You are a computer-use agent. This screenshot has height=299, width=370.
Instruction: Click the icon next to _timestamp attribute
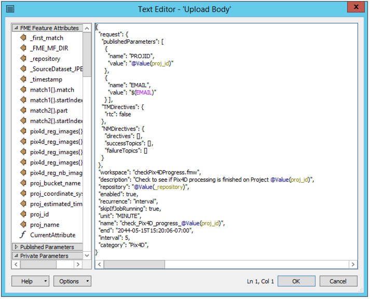coord(23,79)
